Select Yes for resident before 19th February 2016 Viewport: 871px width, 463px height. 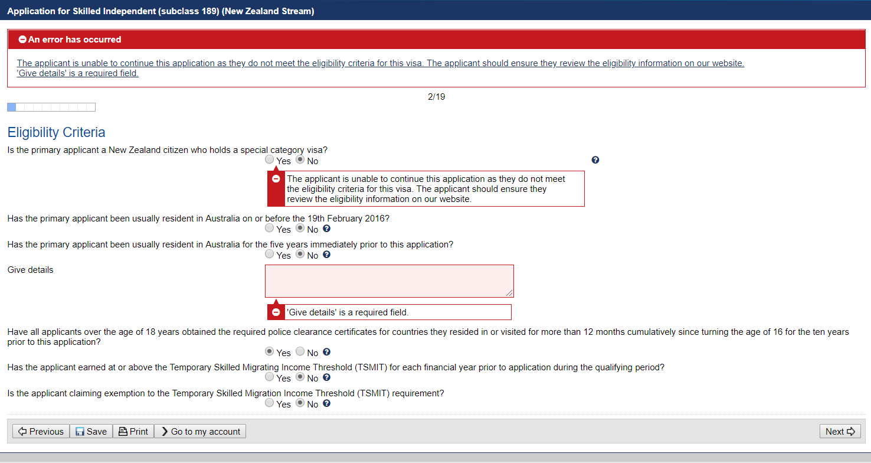[x=270, y=229]
